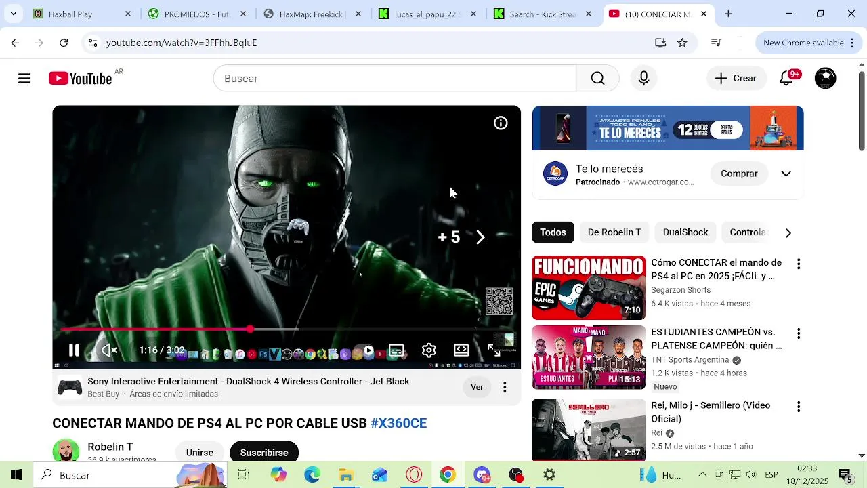Open Chrome tab search dropdown
Image resolution: width=867 pixels, height=488 pixels.
tap(13, 14)
